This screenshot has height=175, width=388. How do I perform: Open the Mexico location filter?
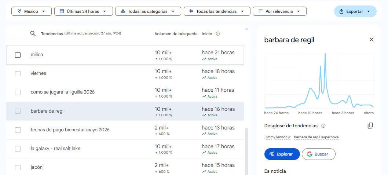point(32,11)
